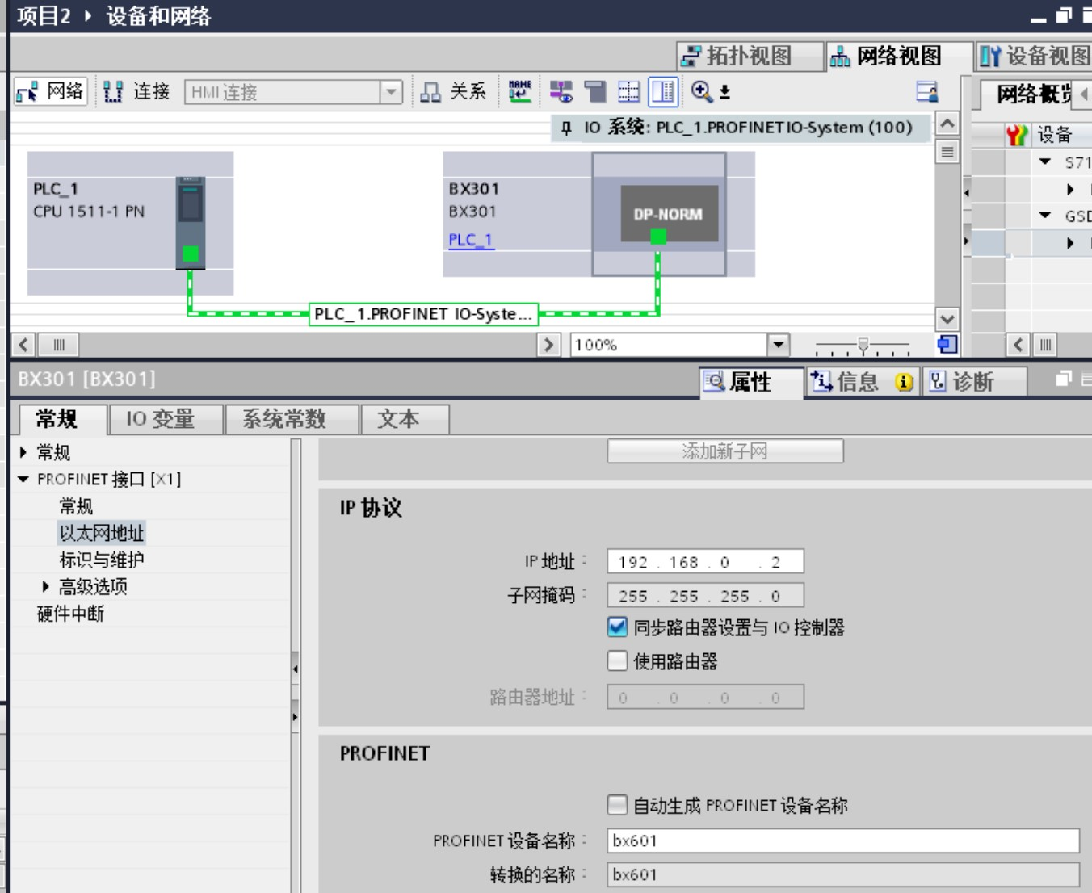Click network view vertical scroll up arrow
This screenshot has width=1092, height=893.
tap(947, 124)
